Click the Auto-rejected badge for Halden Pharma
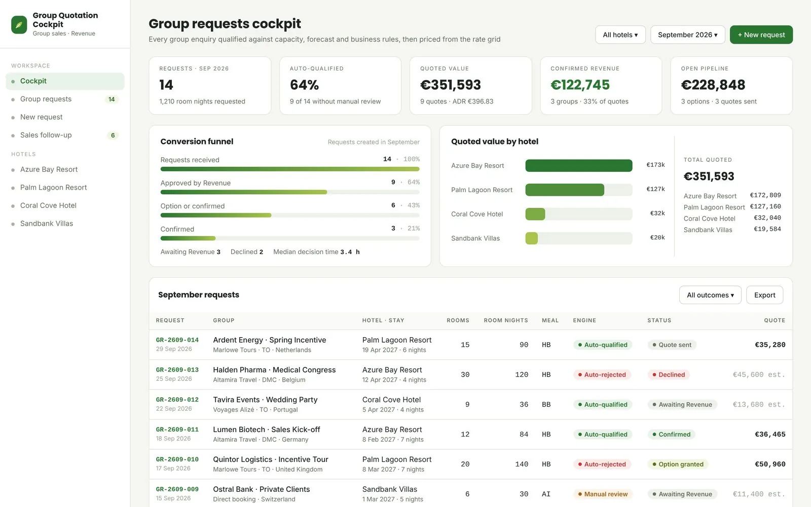The height and width of the screenshot is (507, 811). (602, 375)
